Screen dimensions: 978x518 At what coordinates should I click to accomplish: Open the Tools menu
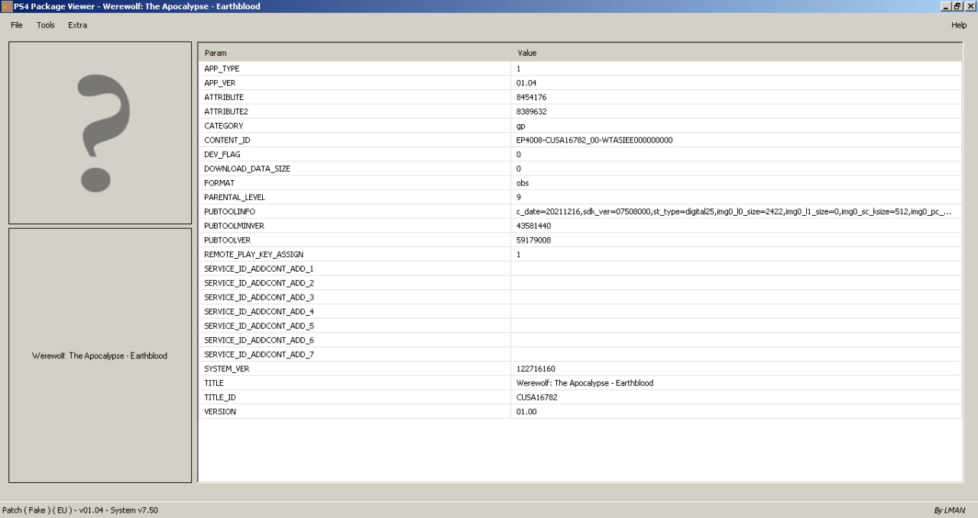tap(46, 25)
